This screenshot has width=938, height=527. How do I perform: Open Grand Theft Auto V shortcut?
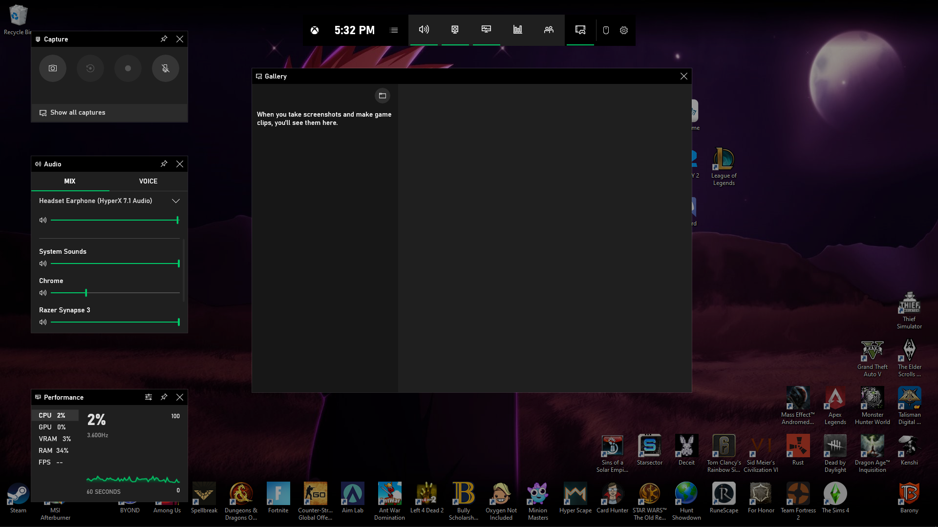click(872, 358)
